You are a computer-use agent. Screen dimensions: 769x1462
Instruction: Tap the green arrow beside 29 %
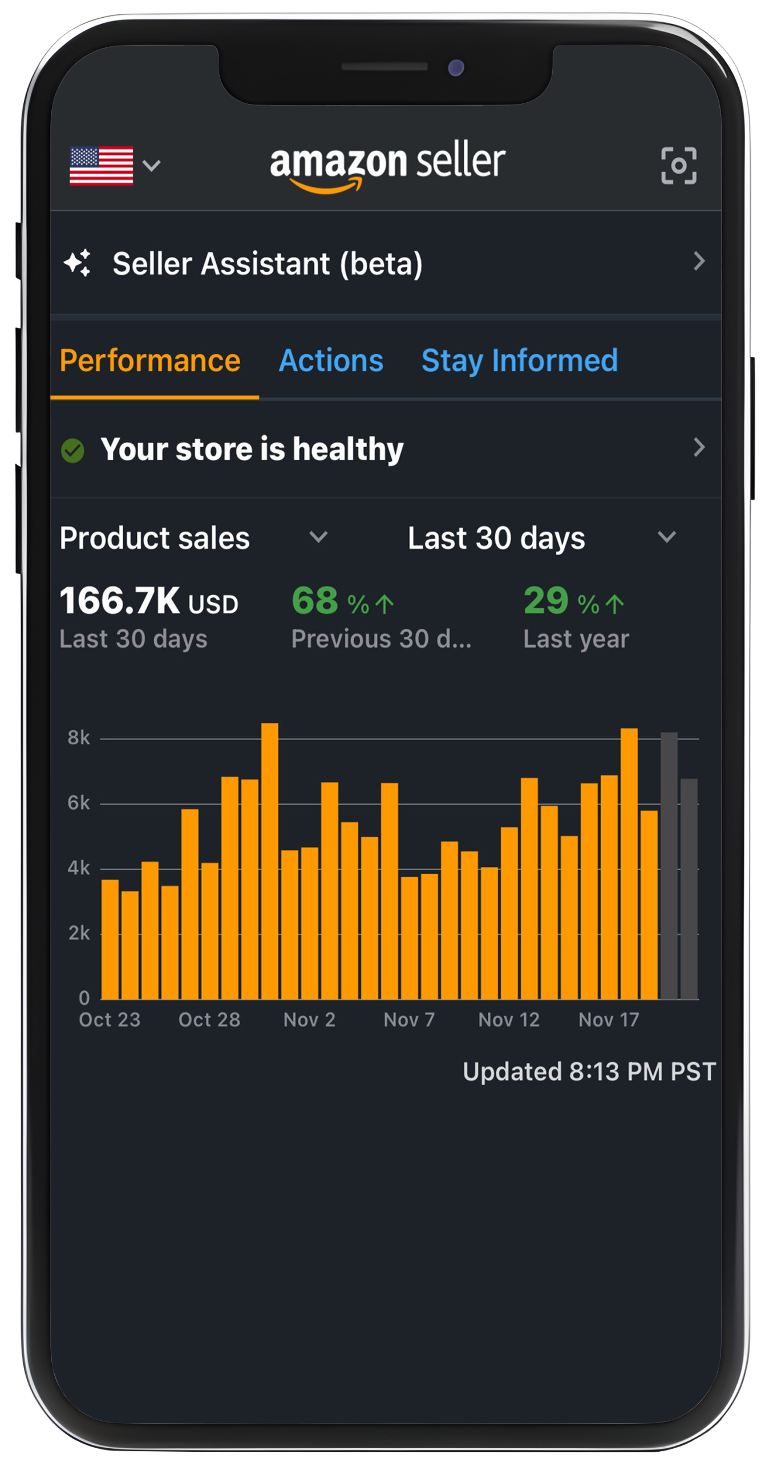coord(615,604)
